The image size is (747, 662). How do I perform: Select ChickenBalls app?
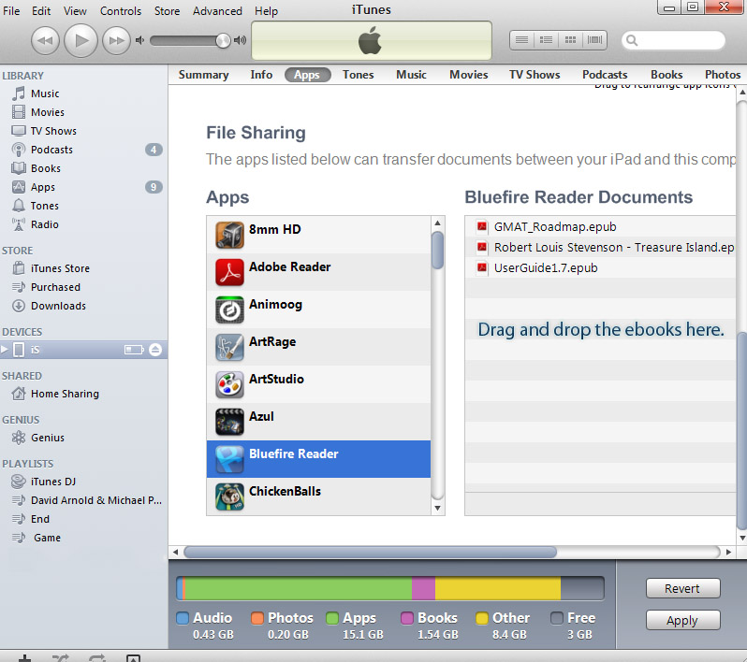click(x=318, y=496)
